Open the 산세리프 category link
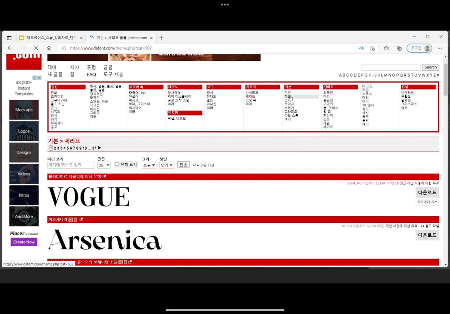The image size is (450, 314). click(x=252, y=93)
